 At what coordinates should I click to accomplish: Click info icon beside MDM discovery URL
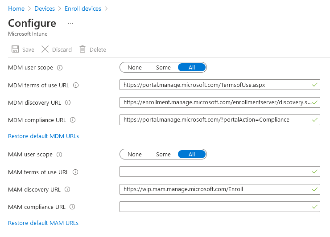[68, 102]
